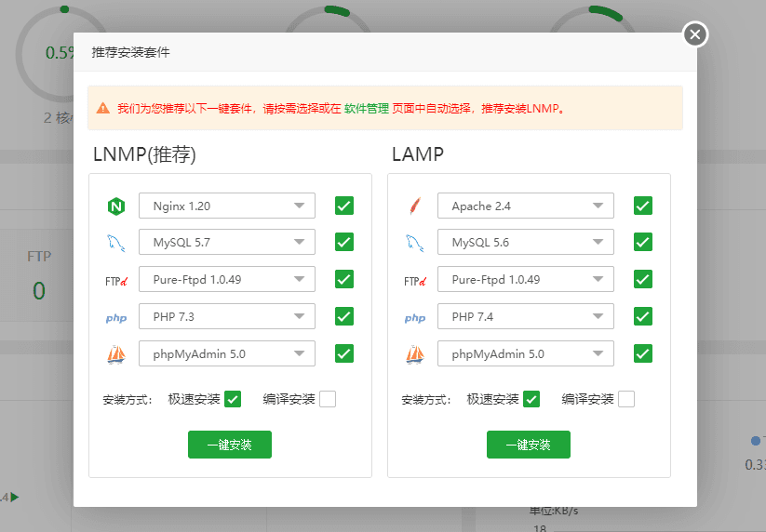This screenshot has width=766, height=532.
Task: Close the recommended install packages dialog
Action: pyautogui.click(x=695, y=34)
